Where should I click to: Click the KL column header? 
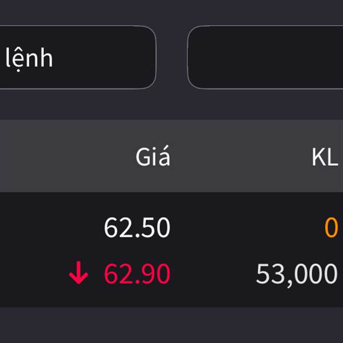click(325, 157)
